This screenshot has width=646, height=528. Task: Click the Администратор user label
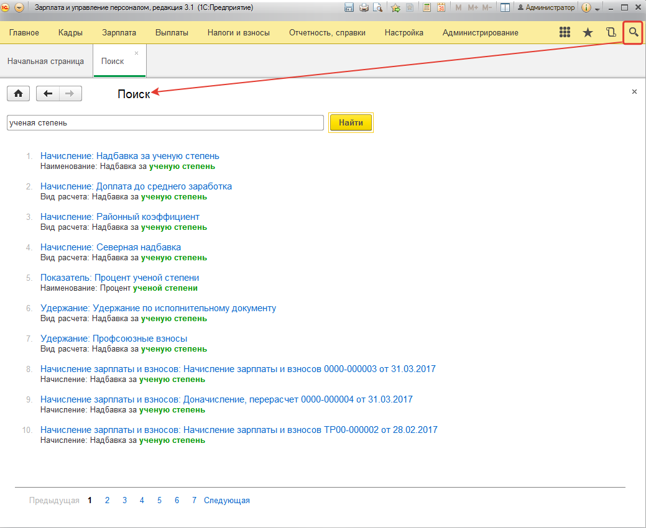(546, 7)
